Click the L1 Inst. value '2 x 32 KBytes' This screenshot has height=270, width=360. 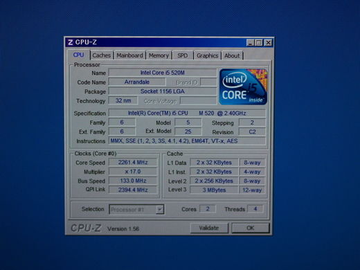214,172
